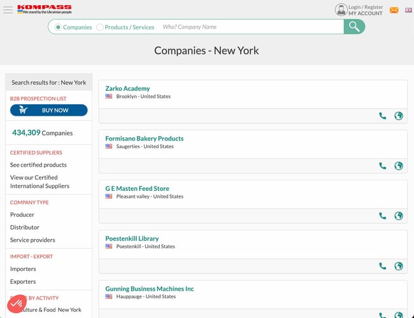Open the envelope messages icon

click(394, 10)
